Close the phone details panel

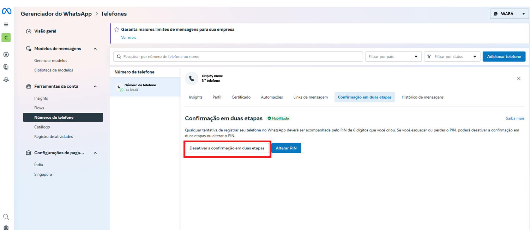pyautogui.click(x=518, y=79)
